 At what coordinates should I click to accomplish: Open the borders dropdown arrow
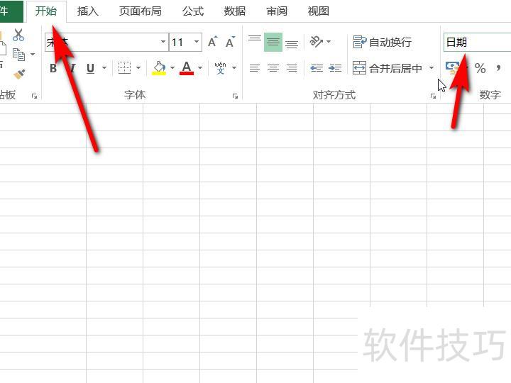(x=138, y=68)
